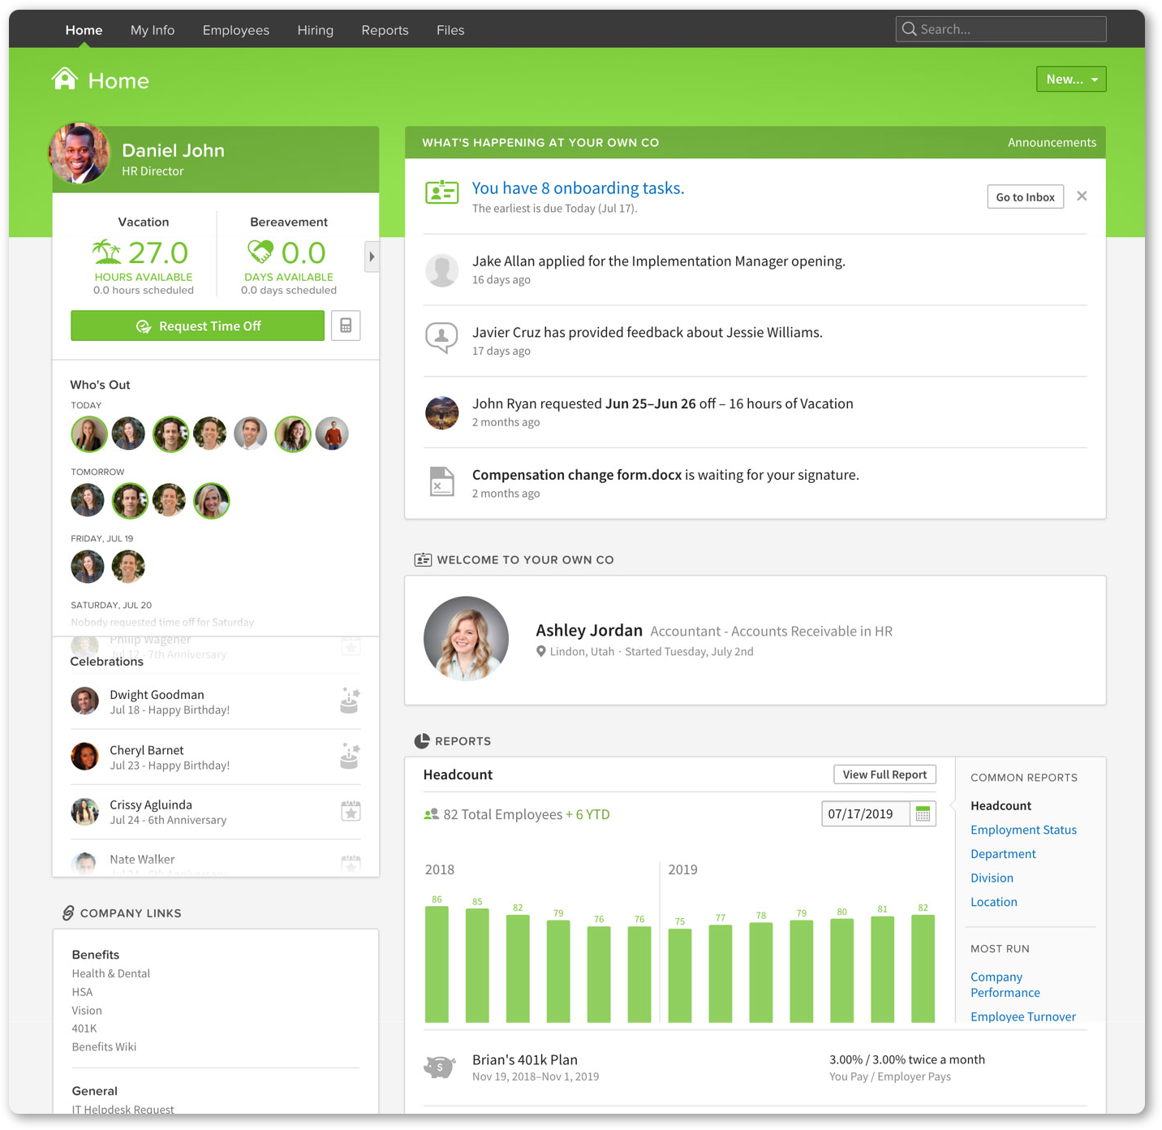Click the 07/17/2019 date field
Image resolution: width=1162 pixels, height=1130 pixels.
[x=865, y=813]
